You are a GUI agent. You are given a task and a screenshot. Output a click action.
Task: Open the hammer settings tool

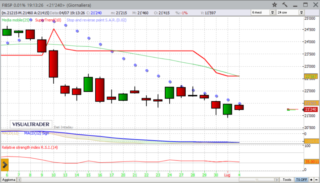(x=285, y=5)
